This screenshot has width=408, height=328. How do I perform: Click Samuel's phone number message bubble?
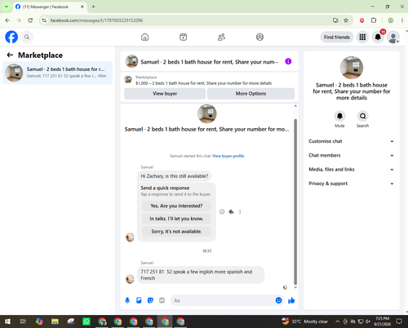click(x=201, y=275)
